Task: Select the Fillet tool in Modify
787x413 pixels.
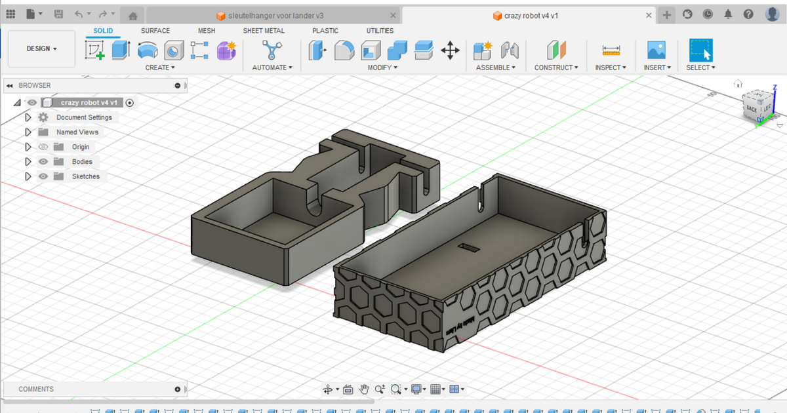Action: point(344,49)
